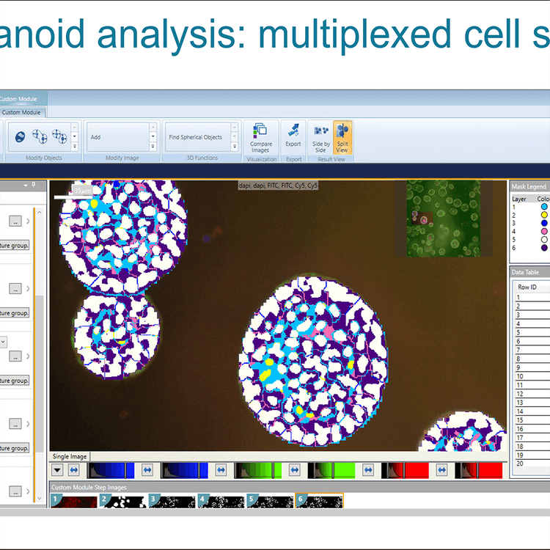This screenshot has height=550, width=550.
Task: Click the Layer 6 purple color swatch
Action: 544,248
